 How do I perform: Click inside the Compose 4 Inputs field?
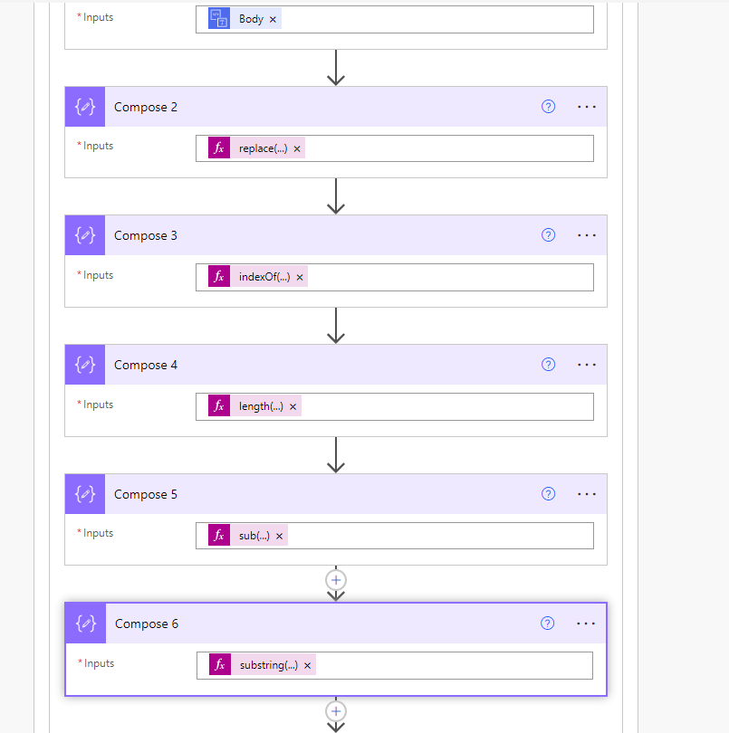435,406
